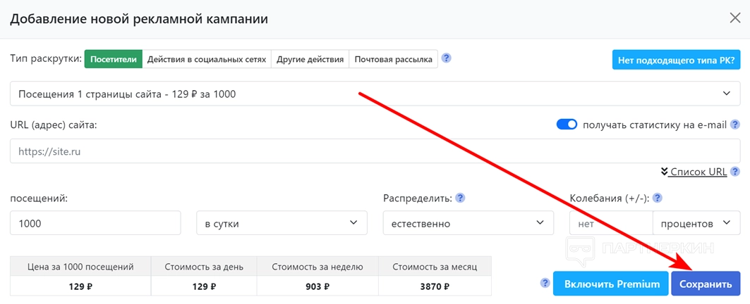Click the Сохранить button
750x304 pixels.
(706, 284)
